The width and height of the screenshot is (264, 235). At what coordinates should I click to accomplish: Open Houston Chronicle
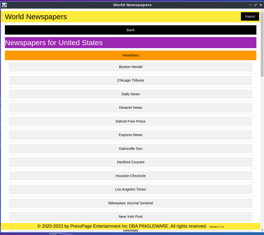click(131, 176)
